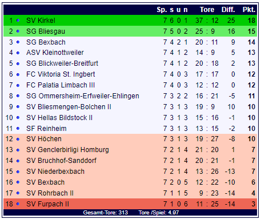Select SV Bliesmengen-Bolchen II team name
The image size is (261, 219).
click(x=69, y=107)
